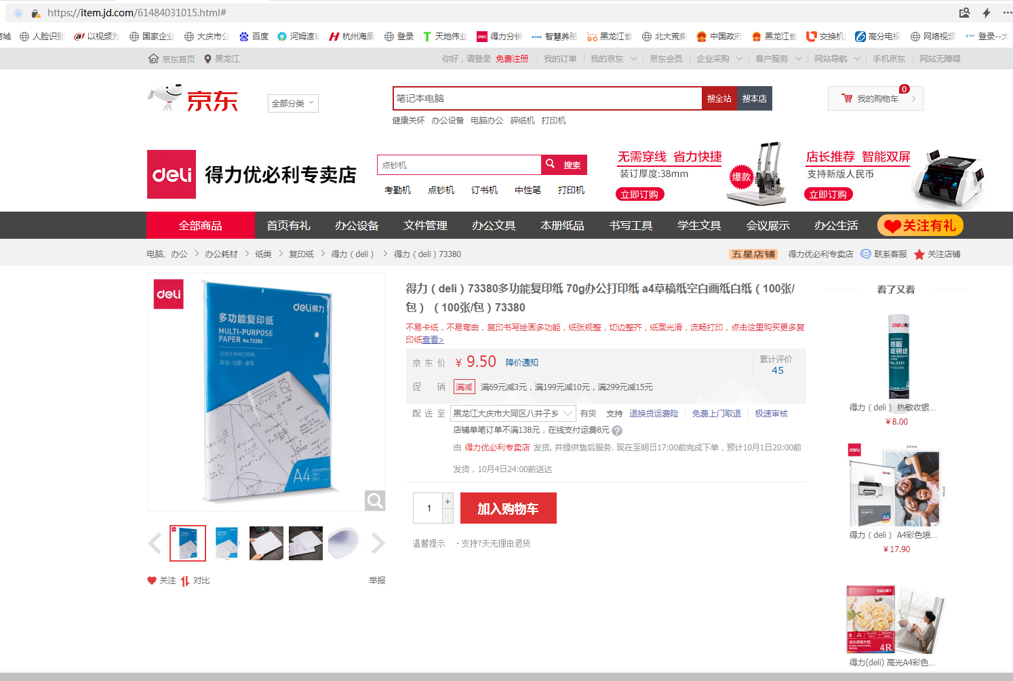Click the help question mark beside shipping fee
1013x681 pixels.
(x=617, y=431)
